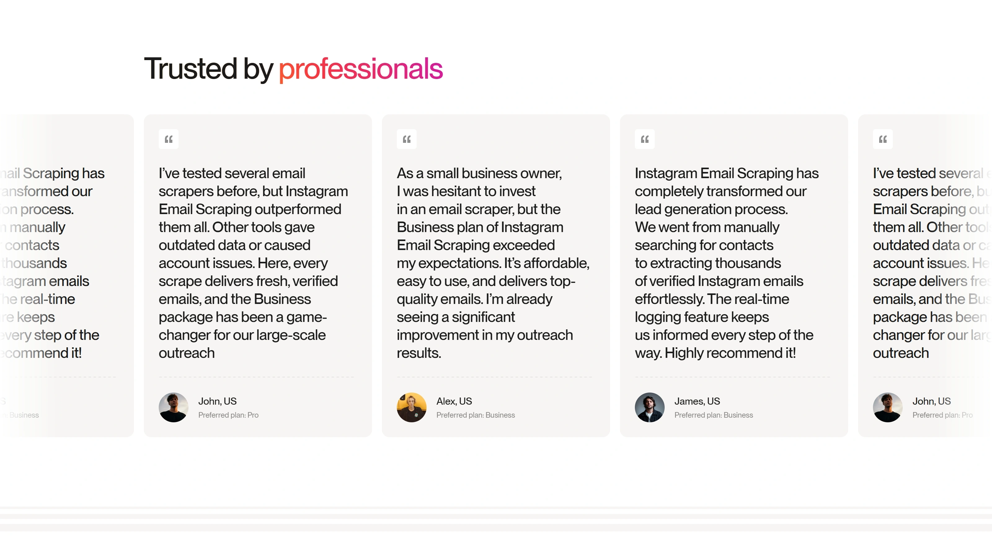
Task: Click the testimonial starting 'I've tested several email'
Action: tap(253, 263)
